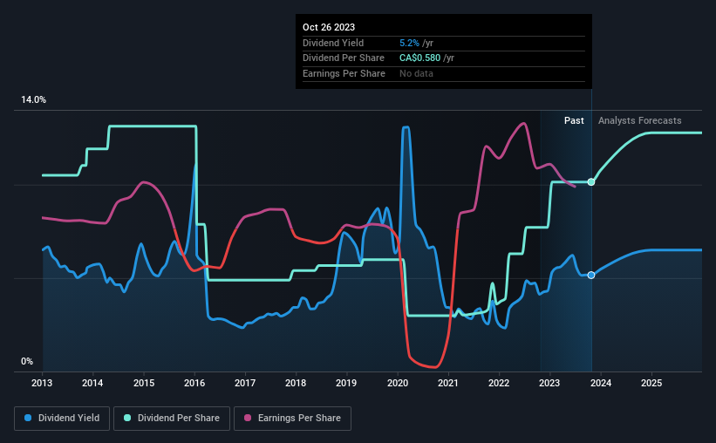Click the 2023 x-axis label
This screenshot has height=443, width=716.
549,383
